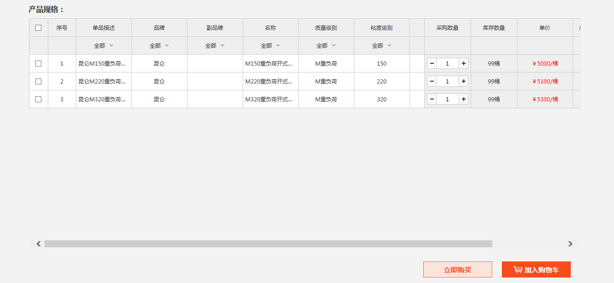Click the price ¥5300/桶

point(545,99)
